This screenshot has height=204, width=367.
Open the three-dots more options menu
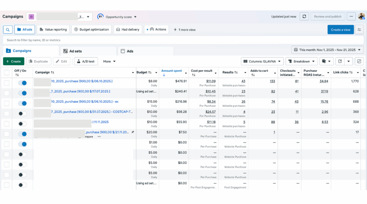(351, 16)
